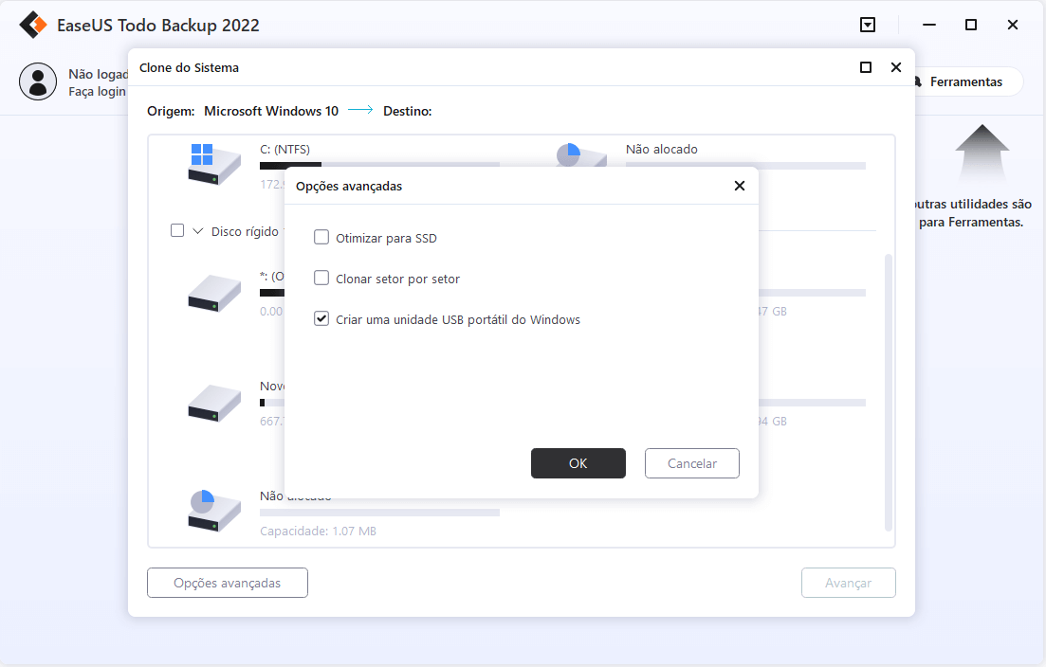Click the disk list vertical scrollbar
Image resolution: width=1046 pixels, height=667 pixels.
[888, 392]
